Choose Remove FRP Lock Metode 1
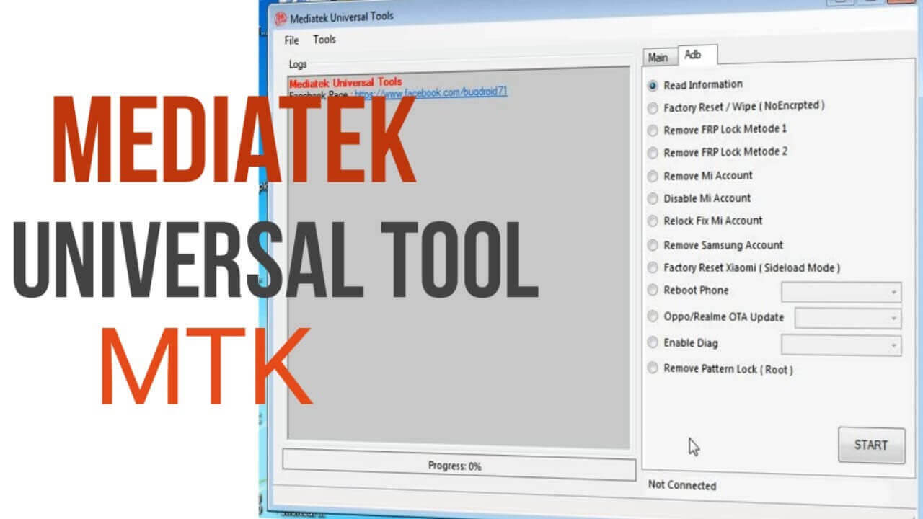The height and width of the screenshot is (519, 923). tap(652, 130)
